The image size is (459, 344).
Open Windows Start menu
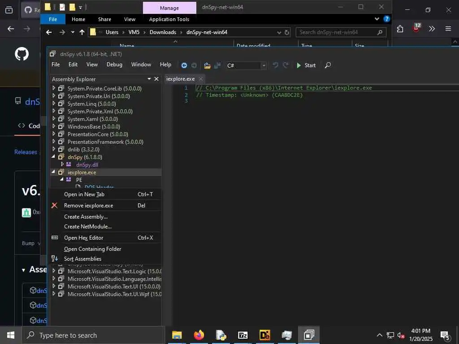(11, 335)
